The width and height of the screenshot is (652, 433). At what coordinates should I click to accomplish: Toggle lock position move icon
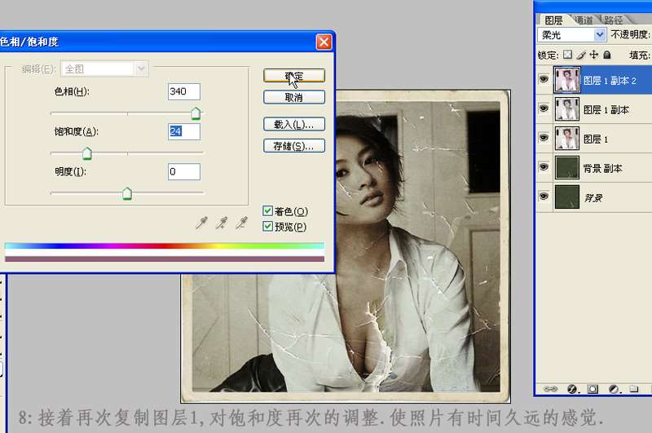click(593, 55)
